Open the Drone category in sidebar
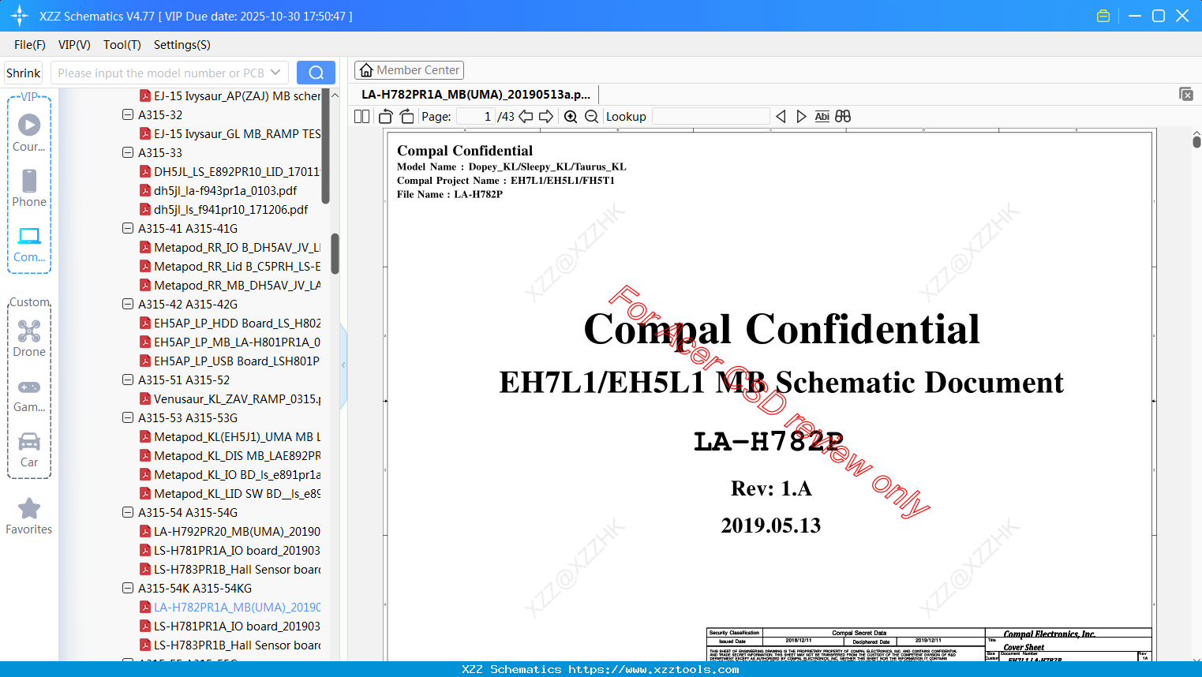Image resolution: width=1202 pixels, height=677 pixels. pyautogui.click(x=29, y=338)
